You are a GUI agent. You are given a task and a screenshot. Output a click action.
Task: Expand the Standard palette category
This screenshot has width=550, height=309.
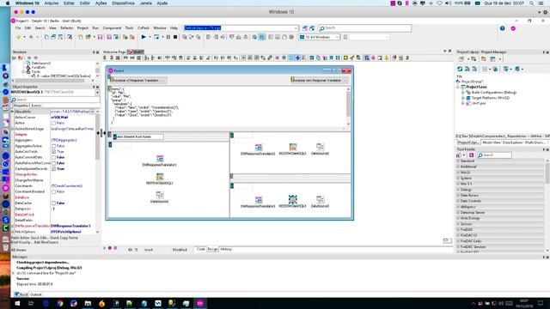(458, 161)
